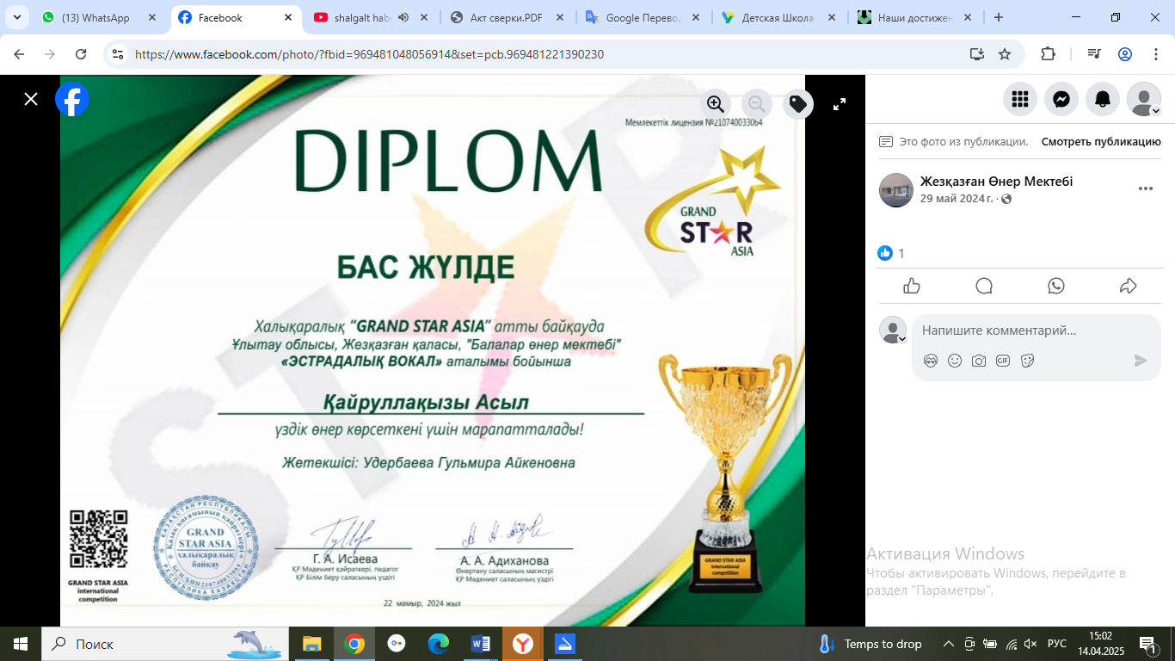Switch to the WhatsApp tab
The image size is (1175, 661).
tap(95, 18)
